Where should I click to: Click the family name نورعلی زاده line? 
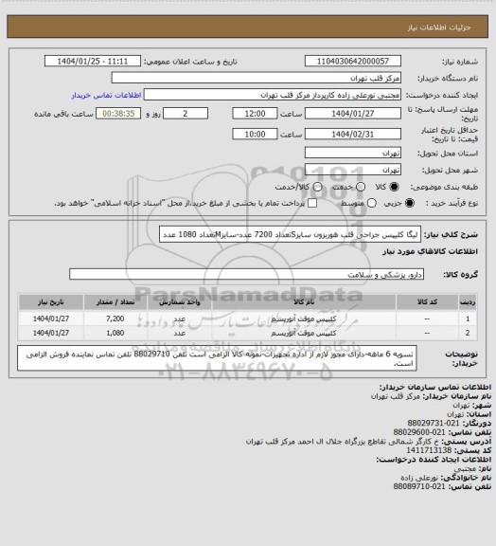tap(446, 478)
